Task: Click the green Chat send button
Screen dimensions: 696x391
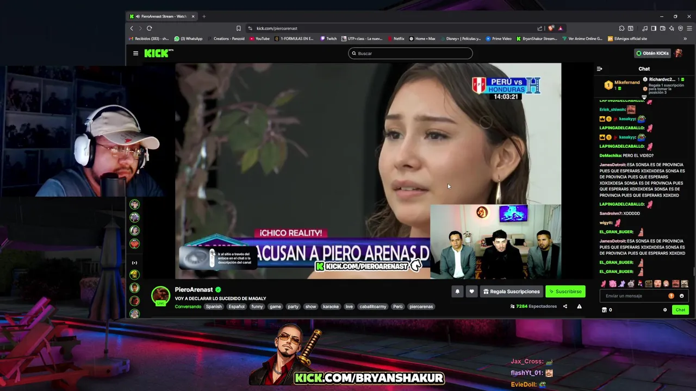Action: [x=680, y=310]
